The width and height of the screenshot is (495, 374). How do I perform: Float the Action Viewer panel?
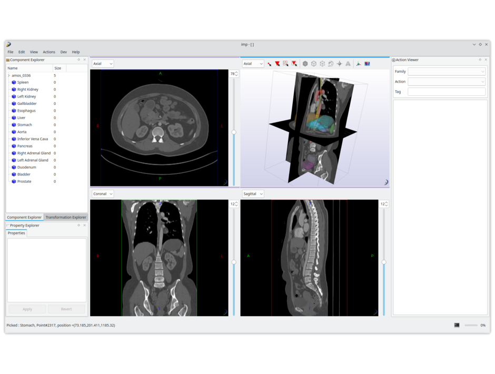click(480, 60)
